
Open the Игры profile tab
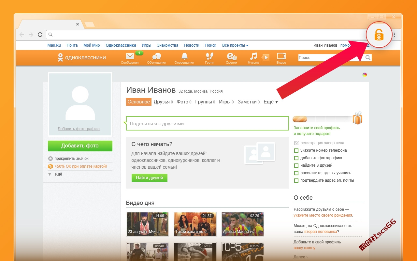(x=226, y=102)
